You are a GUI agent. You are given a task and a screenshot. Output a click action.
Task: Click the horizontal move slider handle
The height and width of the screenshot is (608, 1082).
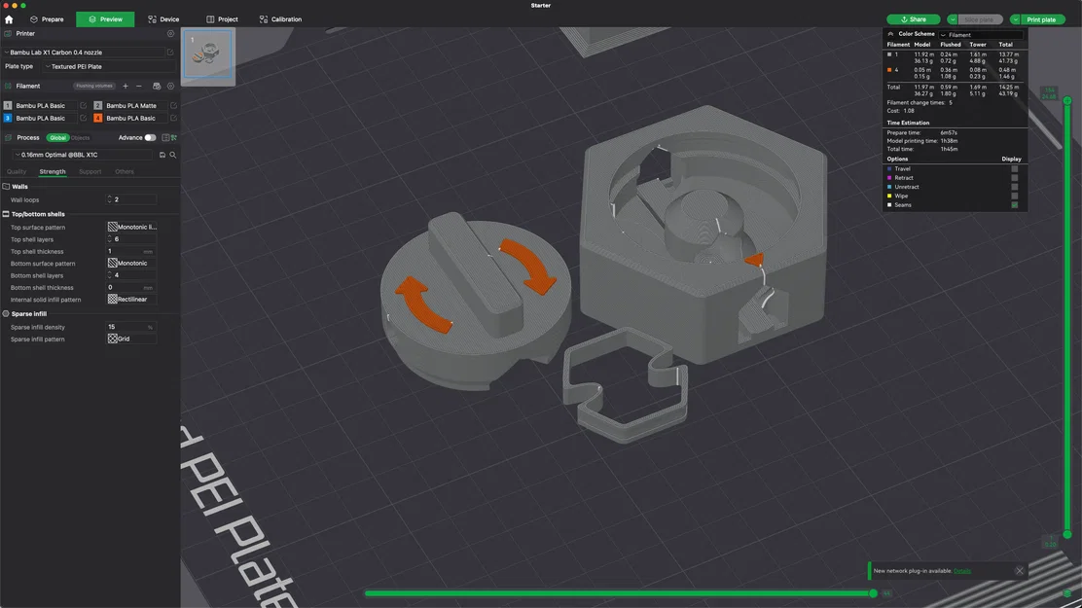coord(873,593)
